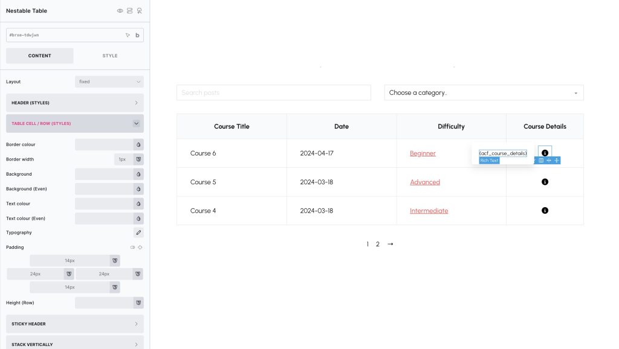Toggle the padding linked-sides icon

click(x=132, y=248)
